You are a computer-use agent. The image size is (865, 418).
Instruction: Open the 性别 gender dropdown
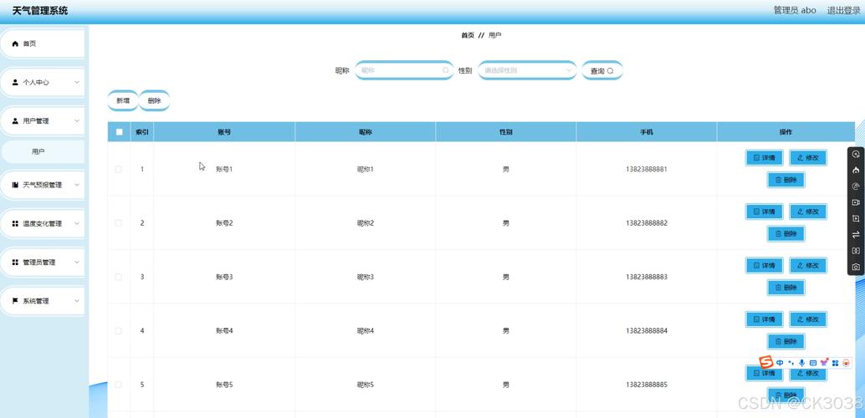tap(527, 70)
